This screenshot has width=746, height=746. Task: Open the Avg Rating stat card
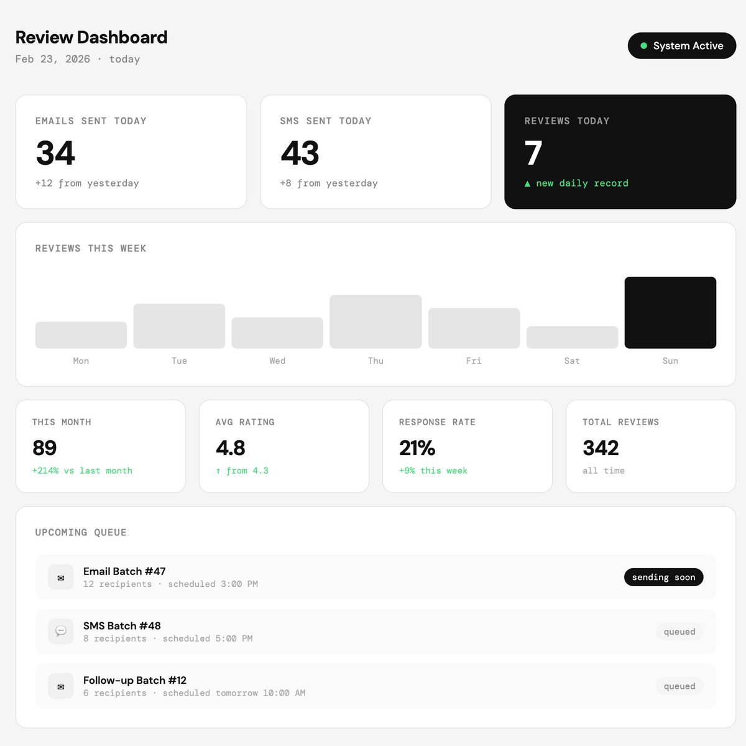(x=284, y=446)
